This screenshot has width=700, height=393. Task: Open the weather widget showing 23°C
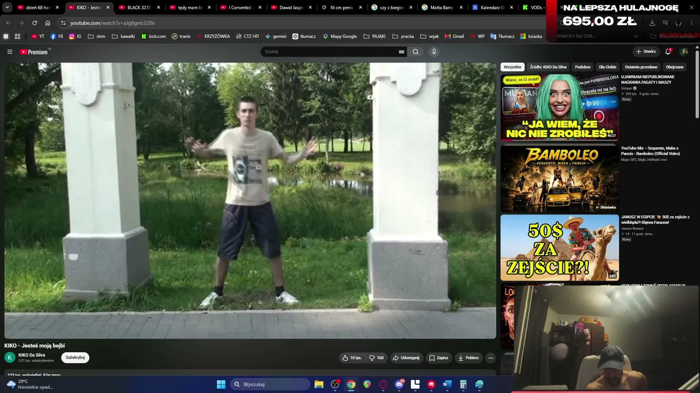[30, 384]
